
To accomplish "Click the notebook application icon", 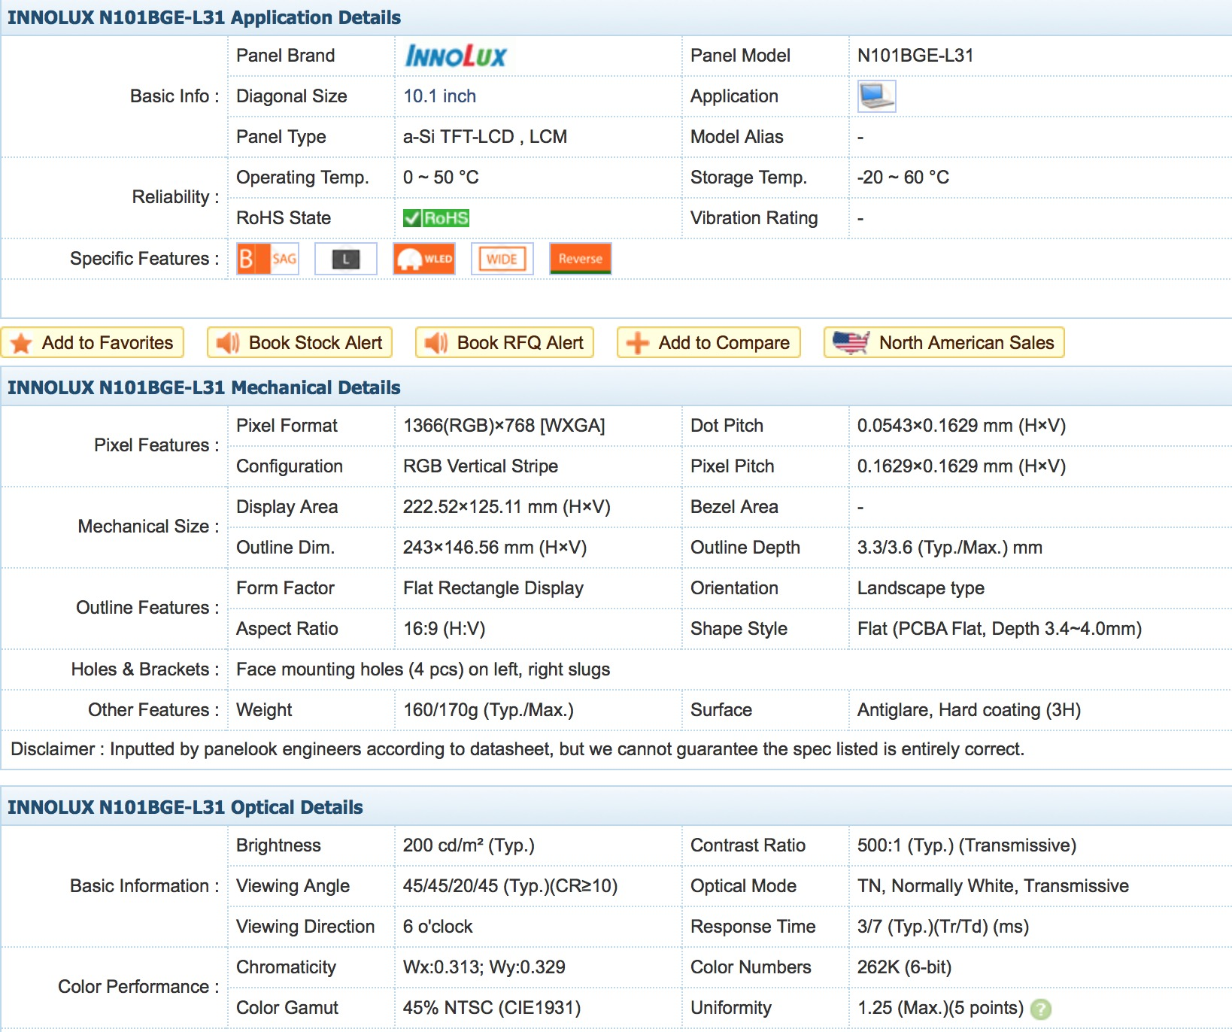I will [876, 96].
